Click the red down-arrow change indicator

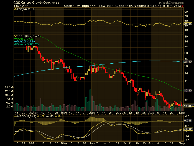click(183, 6)
